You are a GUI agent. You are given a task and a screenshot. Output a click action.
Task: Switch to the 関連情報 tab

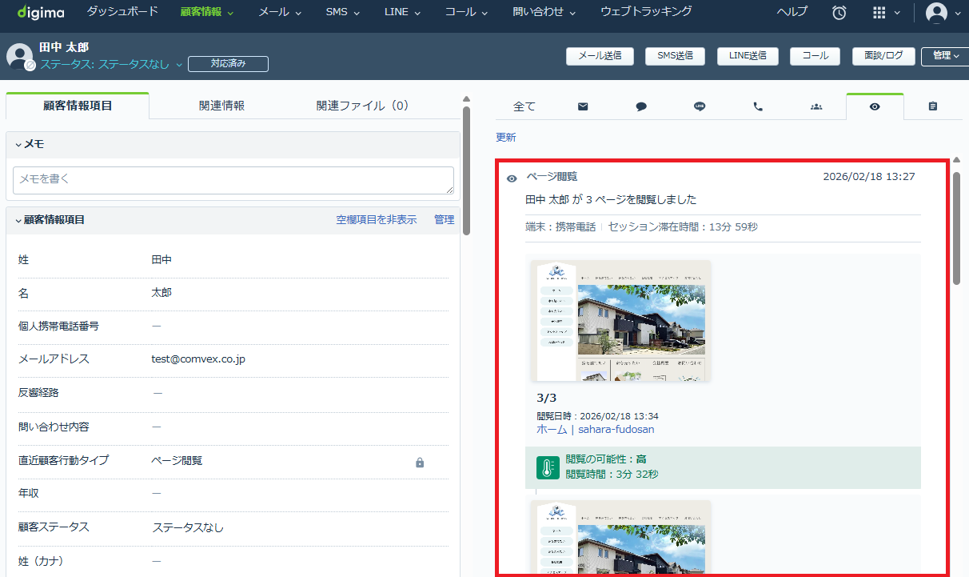pos(221,106)
